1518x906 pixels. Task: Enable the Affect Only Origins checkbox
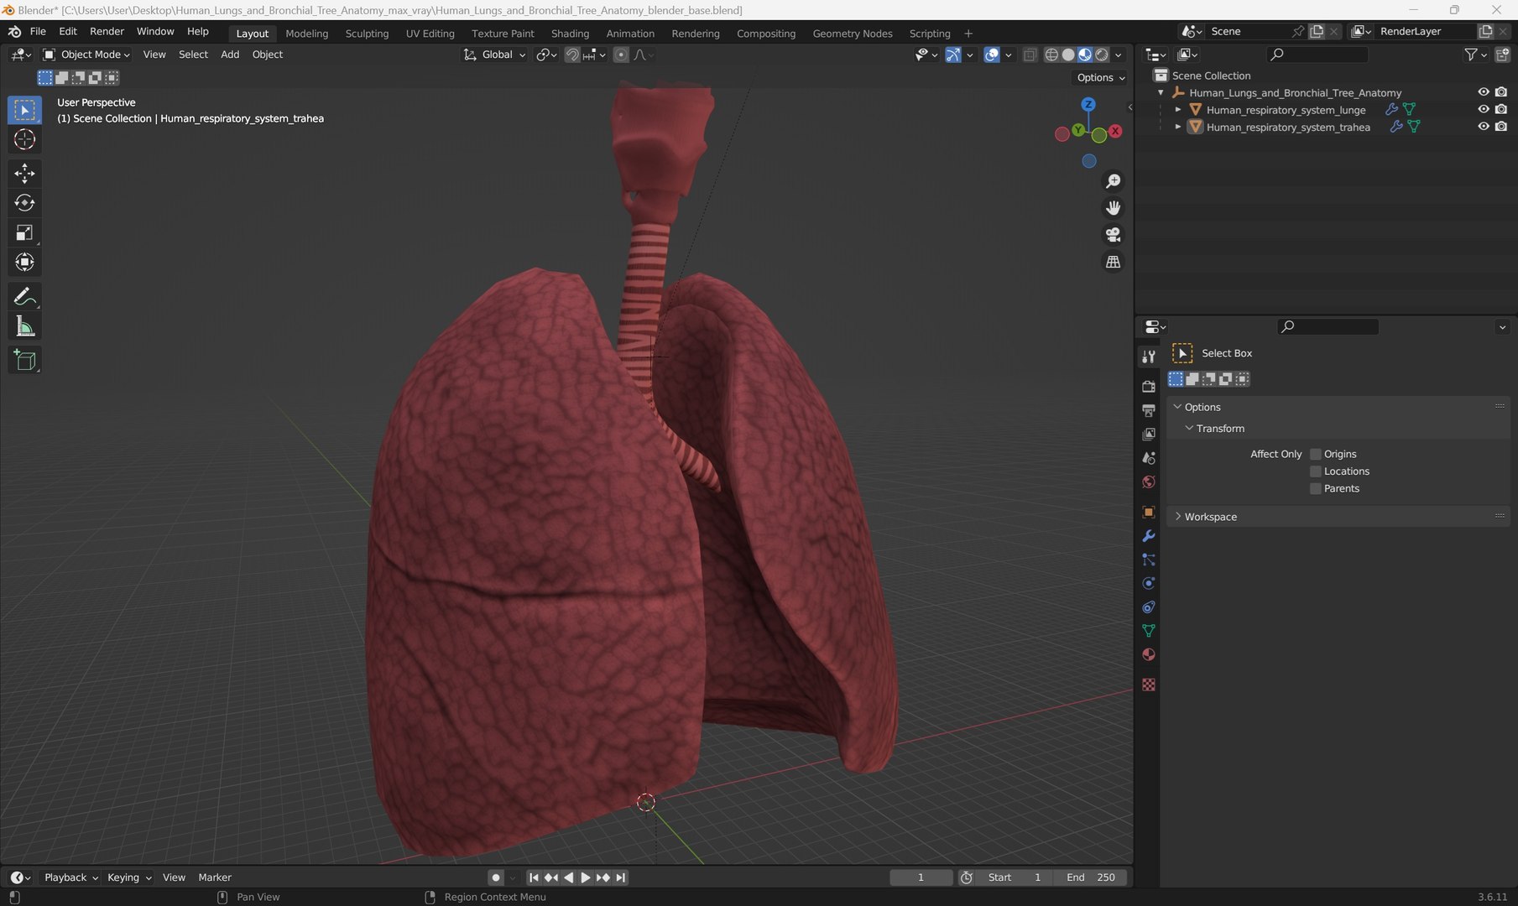[1315, 454]
